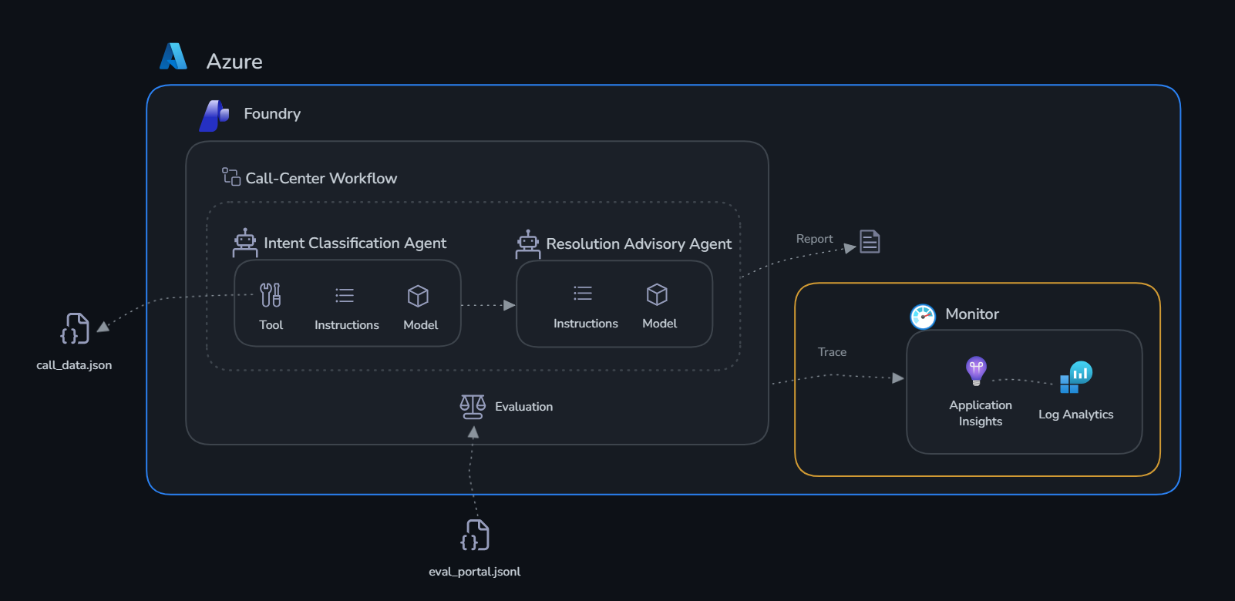Select the Resolution Advisory Agent label

639,244
